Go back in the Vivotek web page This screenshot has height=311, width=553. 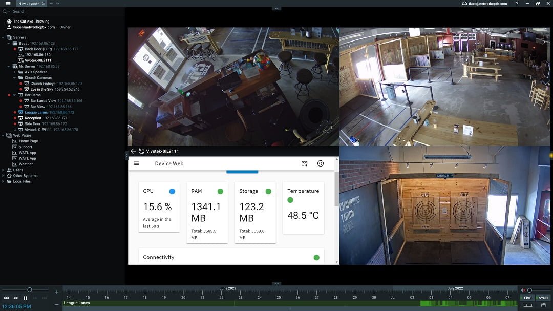click(x=133, y=151)
